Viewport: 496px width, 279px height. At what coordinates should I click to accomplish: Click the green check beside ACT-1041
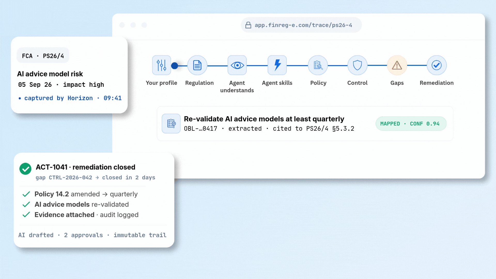coord(25,169)
